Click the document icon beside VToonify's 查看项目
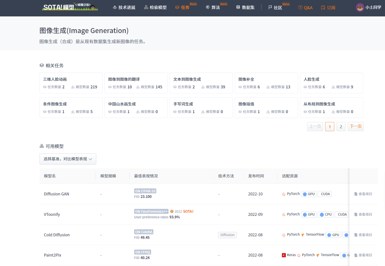This screenshot has width=385, height=266. (x=355, y=214)
